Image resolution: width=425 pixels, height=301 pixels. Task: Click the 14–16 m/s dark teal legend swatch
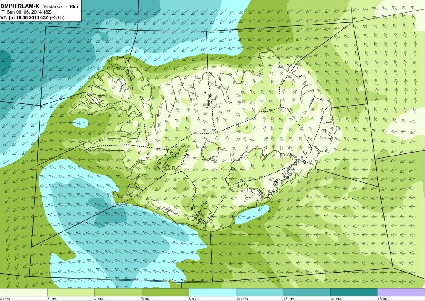pyautogui.click(x=354, y=292)
